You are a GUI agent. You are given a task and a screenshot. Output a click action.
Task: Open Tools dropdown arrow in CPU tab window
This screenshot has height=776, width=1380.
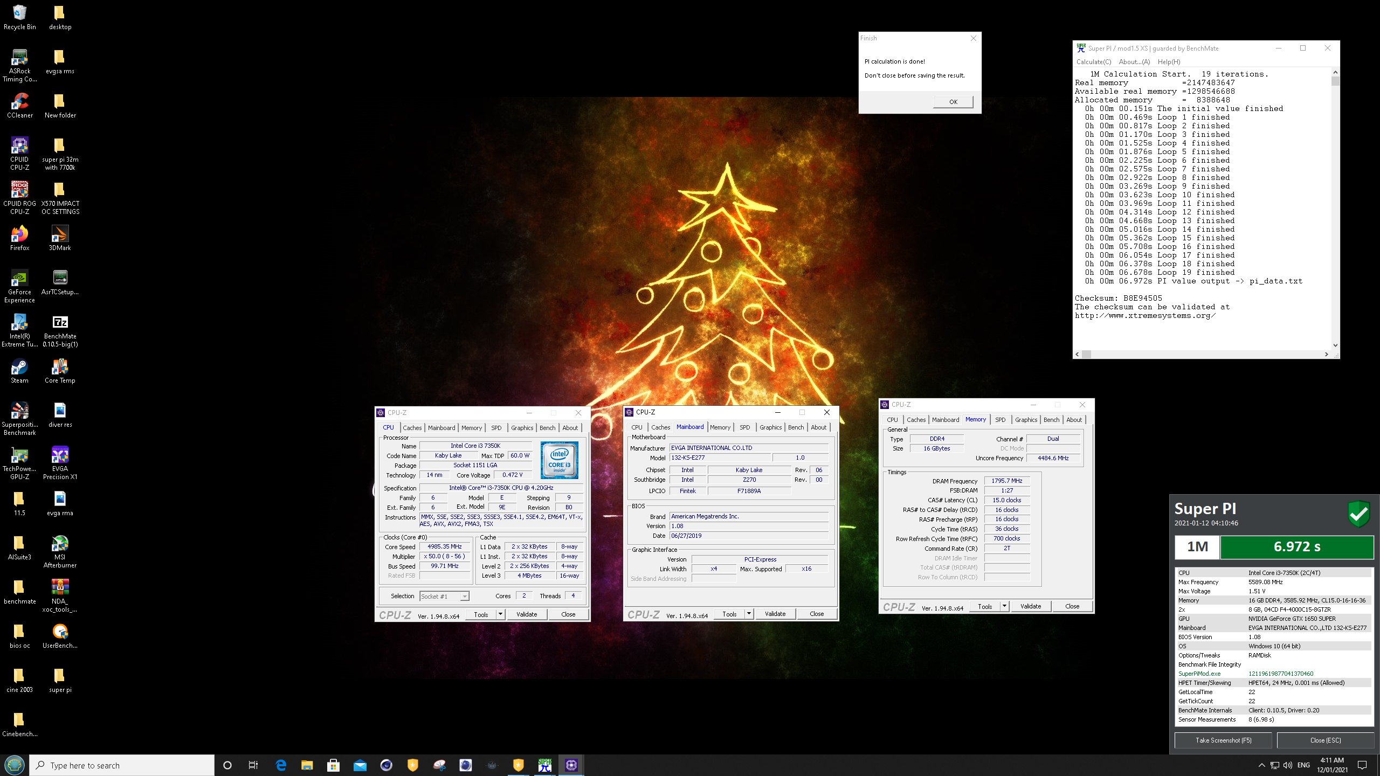pyautogui.click(x=500, y=614)
